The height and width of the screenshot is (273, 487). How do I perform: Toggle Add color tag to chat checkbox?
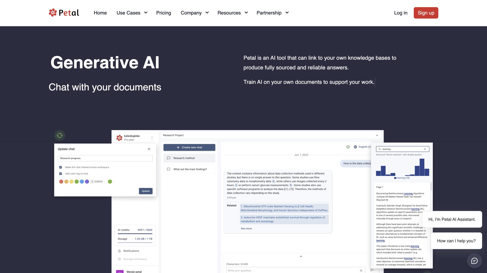[61, 174]
